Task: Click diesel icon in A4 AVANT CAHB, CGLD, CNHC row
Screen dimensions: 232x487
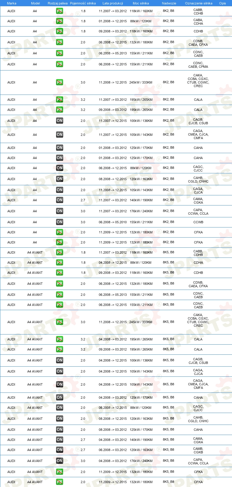Action: pos(60,419)
